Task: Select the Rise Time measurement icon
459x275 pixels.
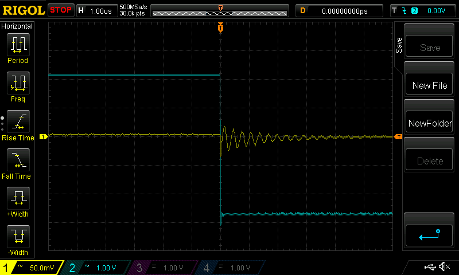Action: click(x=18, y=121)
